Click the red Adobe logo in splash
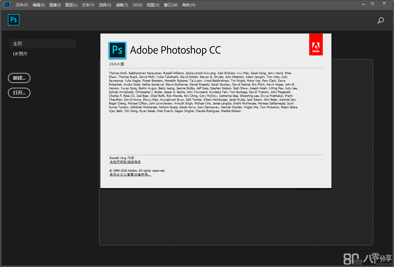The height and width of the screenshot is (267, 394). (316, 44)
